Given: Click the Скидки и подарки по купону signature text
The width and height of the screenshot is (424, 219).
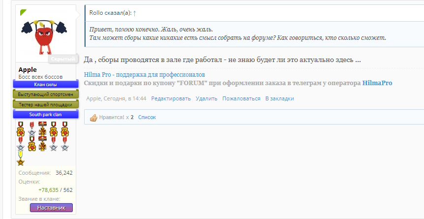Looking at the screenshot, I should pos(222,83).
